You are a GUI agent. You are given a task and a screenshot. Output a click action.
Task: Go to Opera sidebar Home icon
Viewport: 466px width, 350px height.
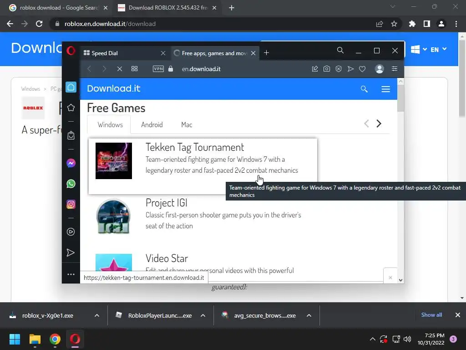pos(71,87)
